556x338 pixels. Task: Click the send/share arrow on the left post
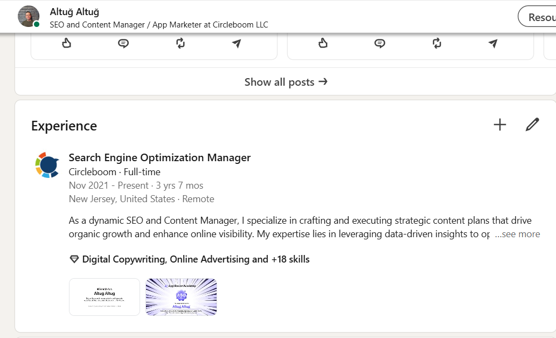[x=237, y=43]
